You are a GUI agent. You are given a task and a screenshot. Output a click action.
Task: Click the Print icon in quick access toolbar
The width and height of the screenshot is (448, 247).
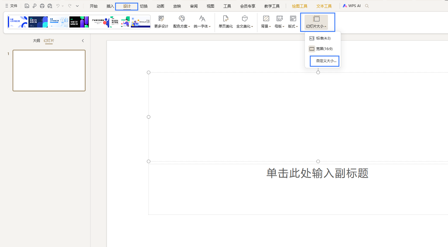pos(42,6)
